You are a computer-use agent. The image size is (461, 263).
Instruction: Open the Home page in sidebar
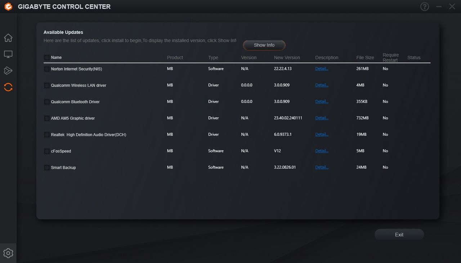[8, 38]
